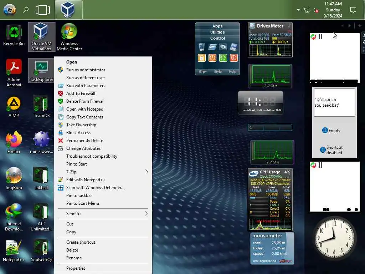
Task: Open Windows Media Center desktop icon
Action: pyautogui.click(x=69, y=37)
